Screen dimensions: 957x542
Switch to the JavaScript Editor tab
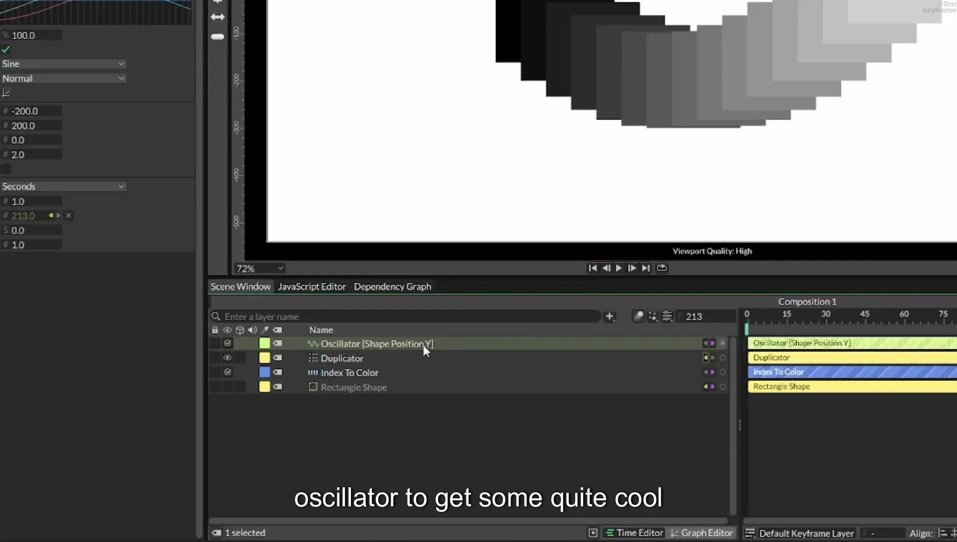312,287
